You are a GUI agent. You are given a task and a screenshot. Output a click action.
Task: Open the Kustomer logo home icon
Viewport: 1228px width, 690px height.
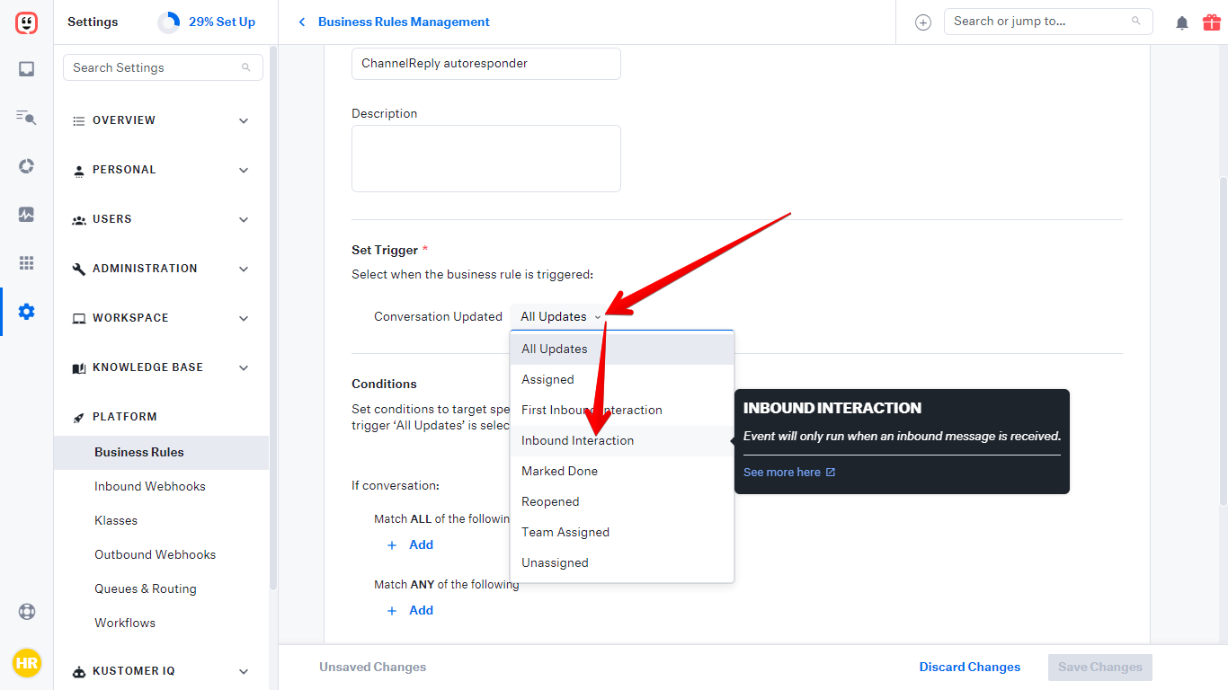tap(27, 22)
